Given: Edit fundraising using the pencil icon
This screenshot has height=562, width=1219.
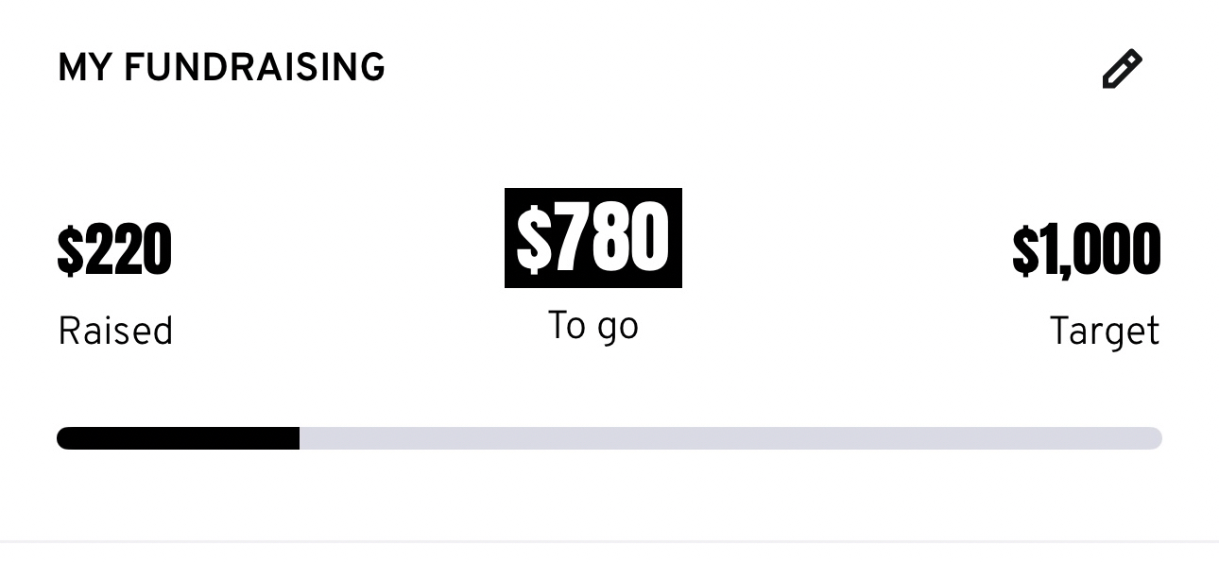Looking at the screenshot, I should tap(1122, 70).
